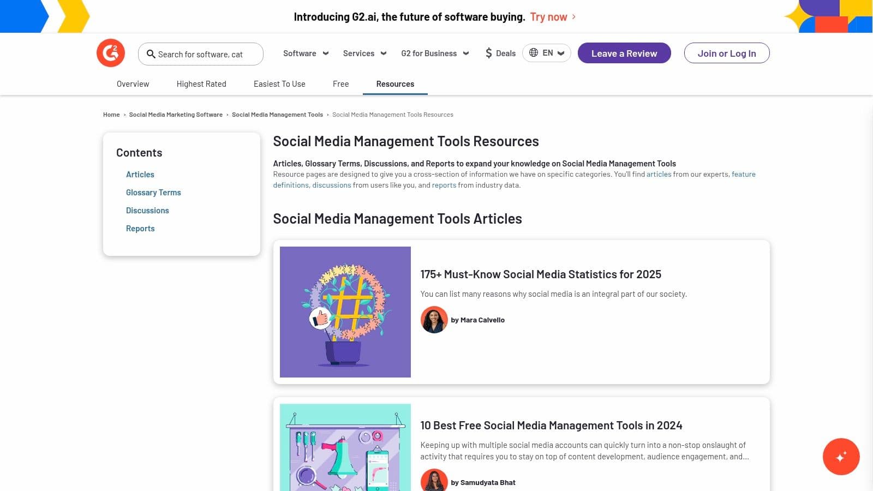Viewport: 873px width, 491px height.
Task: Select the Free tab
Action: pyautogui.click(x=340, y=83)
